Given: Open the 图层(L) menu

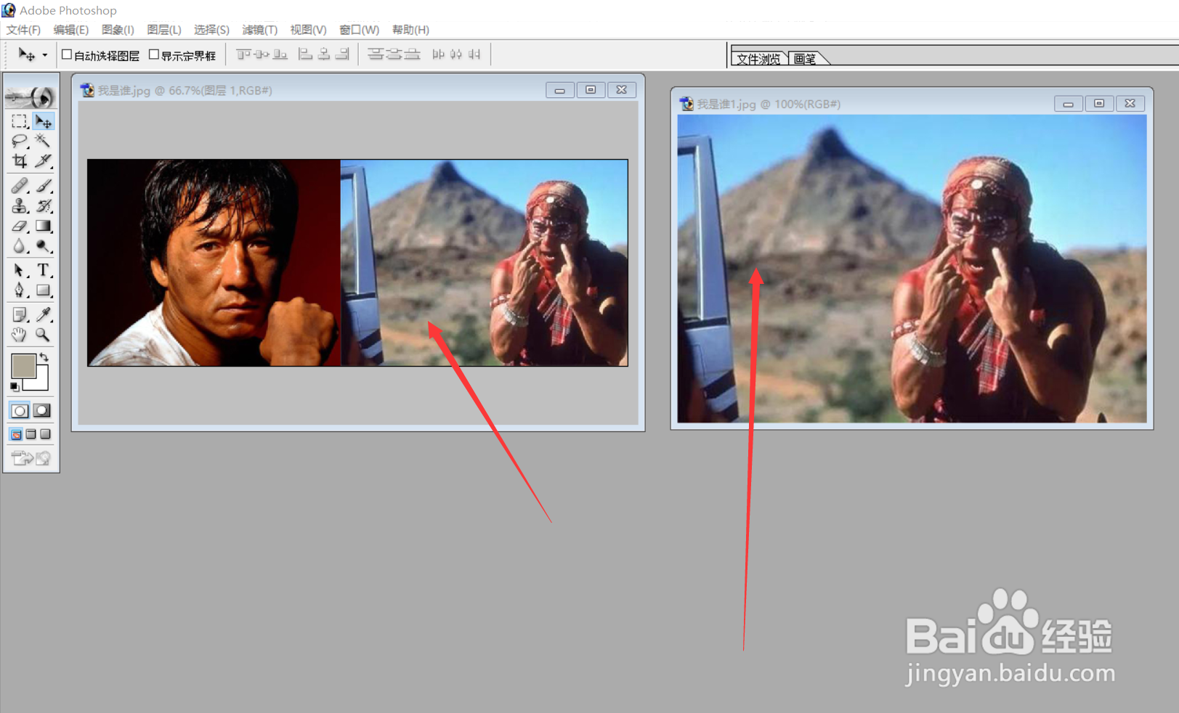Looking at the screenshot, I should tap(164, 30).
